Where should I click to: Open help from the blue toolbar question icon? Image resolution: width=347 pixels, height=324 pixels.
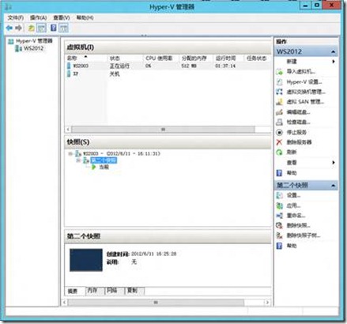click(x=54, y=28)
